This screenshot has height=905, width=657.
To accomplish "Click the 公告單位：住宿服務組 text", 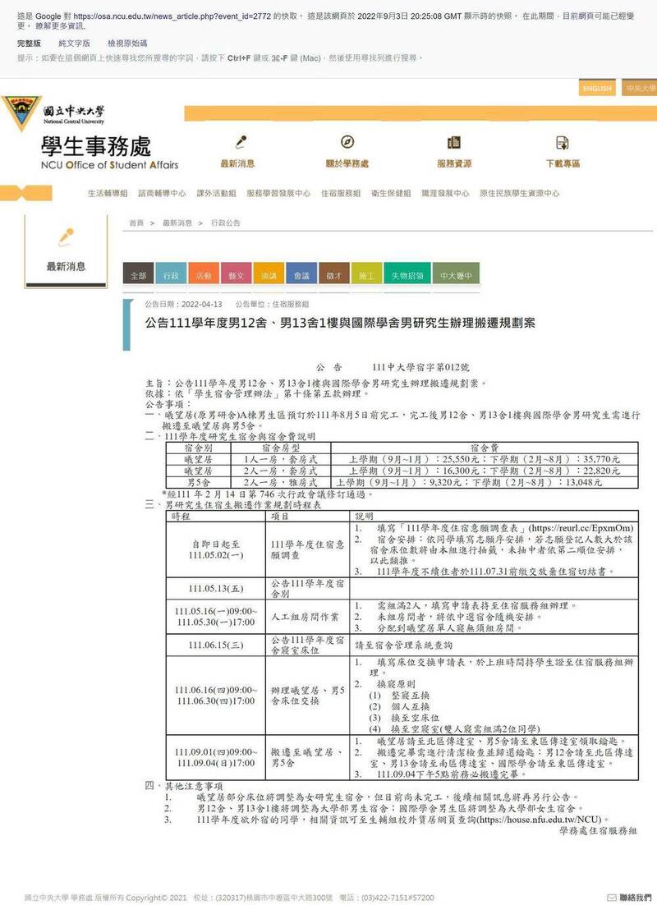I will click(272, 304).
